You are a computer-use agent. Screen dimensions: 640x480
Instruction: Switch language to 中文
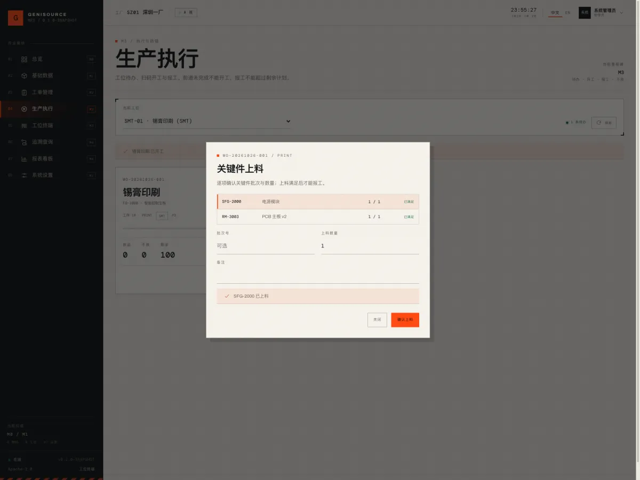(x=555, y=13)
